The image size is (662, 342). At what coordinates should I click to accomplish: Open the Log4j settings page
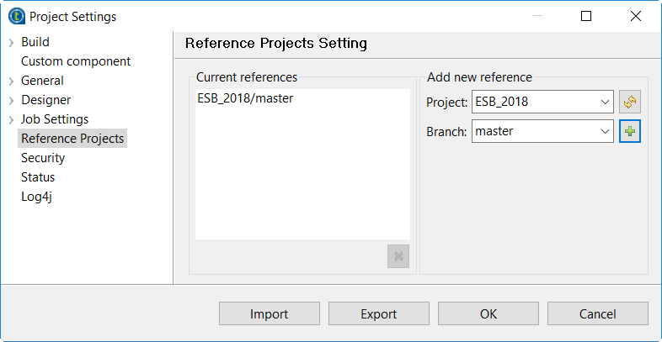37,197
